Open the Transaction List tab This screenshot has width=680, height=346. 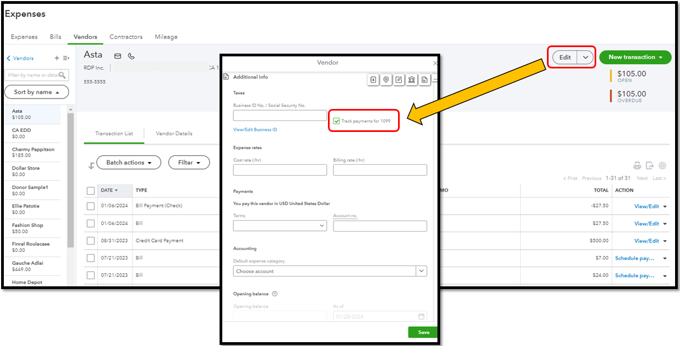tap(114, 134)
